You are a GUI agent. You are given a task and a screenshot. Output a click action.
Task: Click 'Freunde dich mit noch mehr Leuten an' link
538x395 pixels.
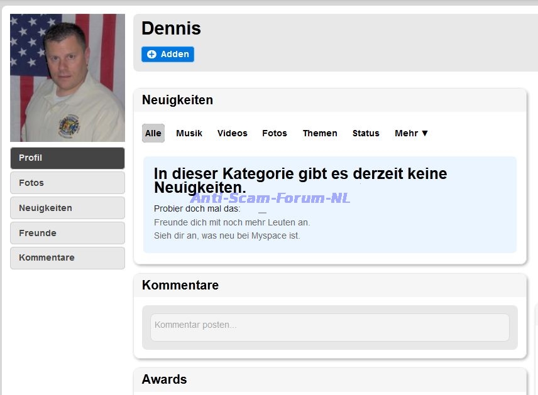click(232, 222)
